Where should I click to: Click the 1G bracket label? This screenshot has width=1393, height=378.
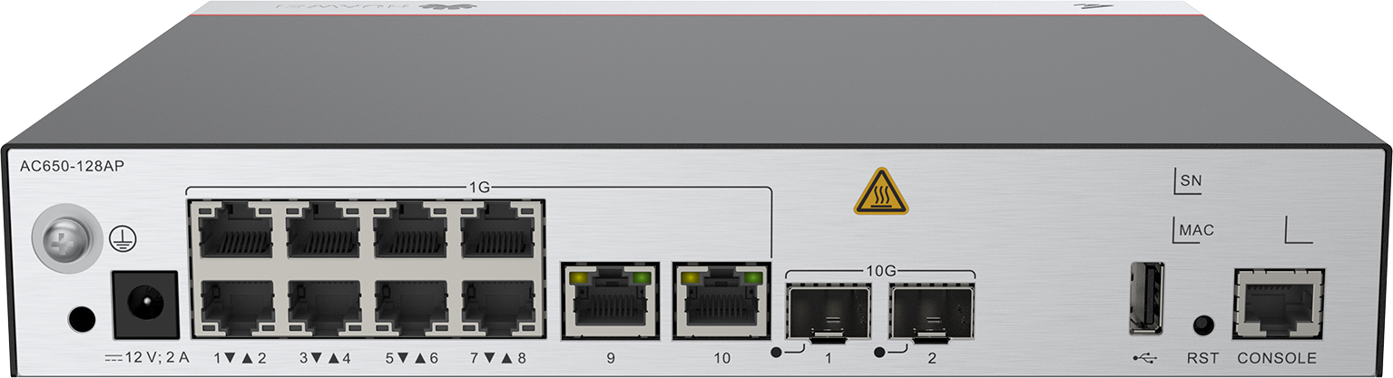pos(478,188)
